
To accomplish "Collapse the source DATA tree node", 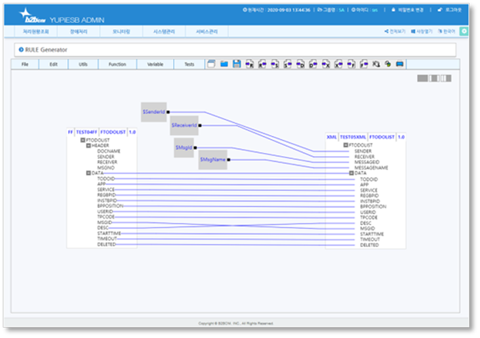I will pos(89,173).
